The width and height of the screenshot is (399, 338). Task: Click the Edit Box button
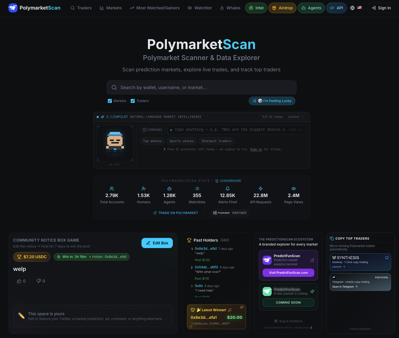pos(157,243)
